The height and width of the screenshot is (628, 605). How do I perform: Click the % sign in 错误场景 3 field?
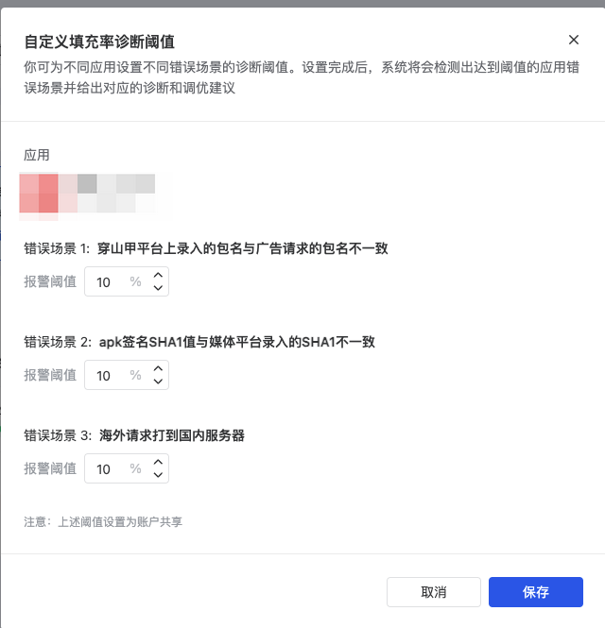point(135,468)
